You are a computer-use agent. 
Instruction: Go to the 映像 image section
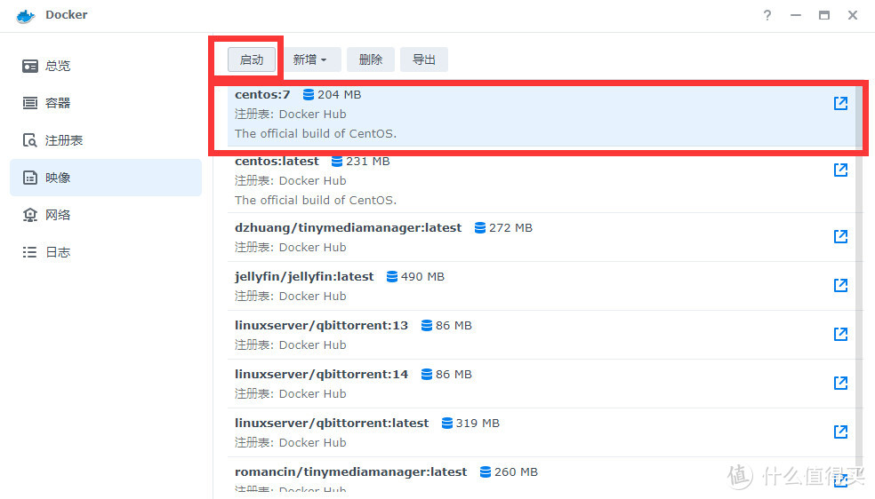pyautogui.click(x=106, y=178)
